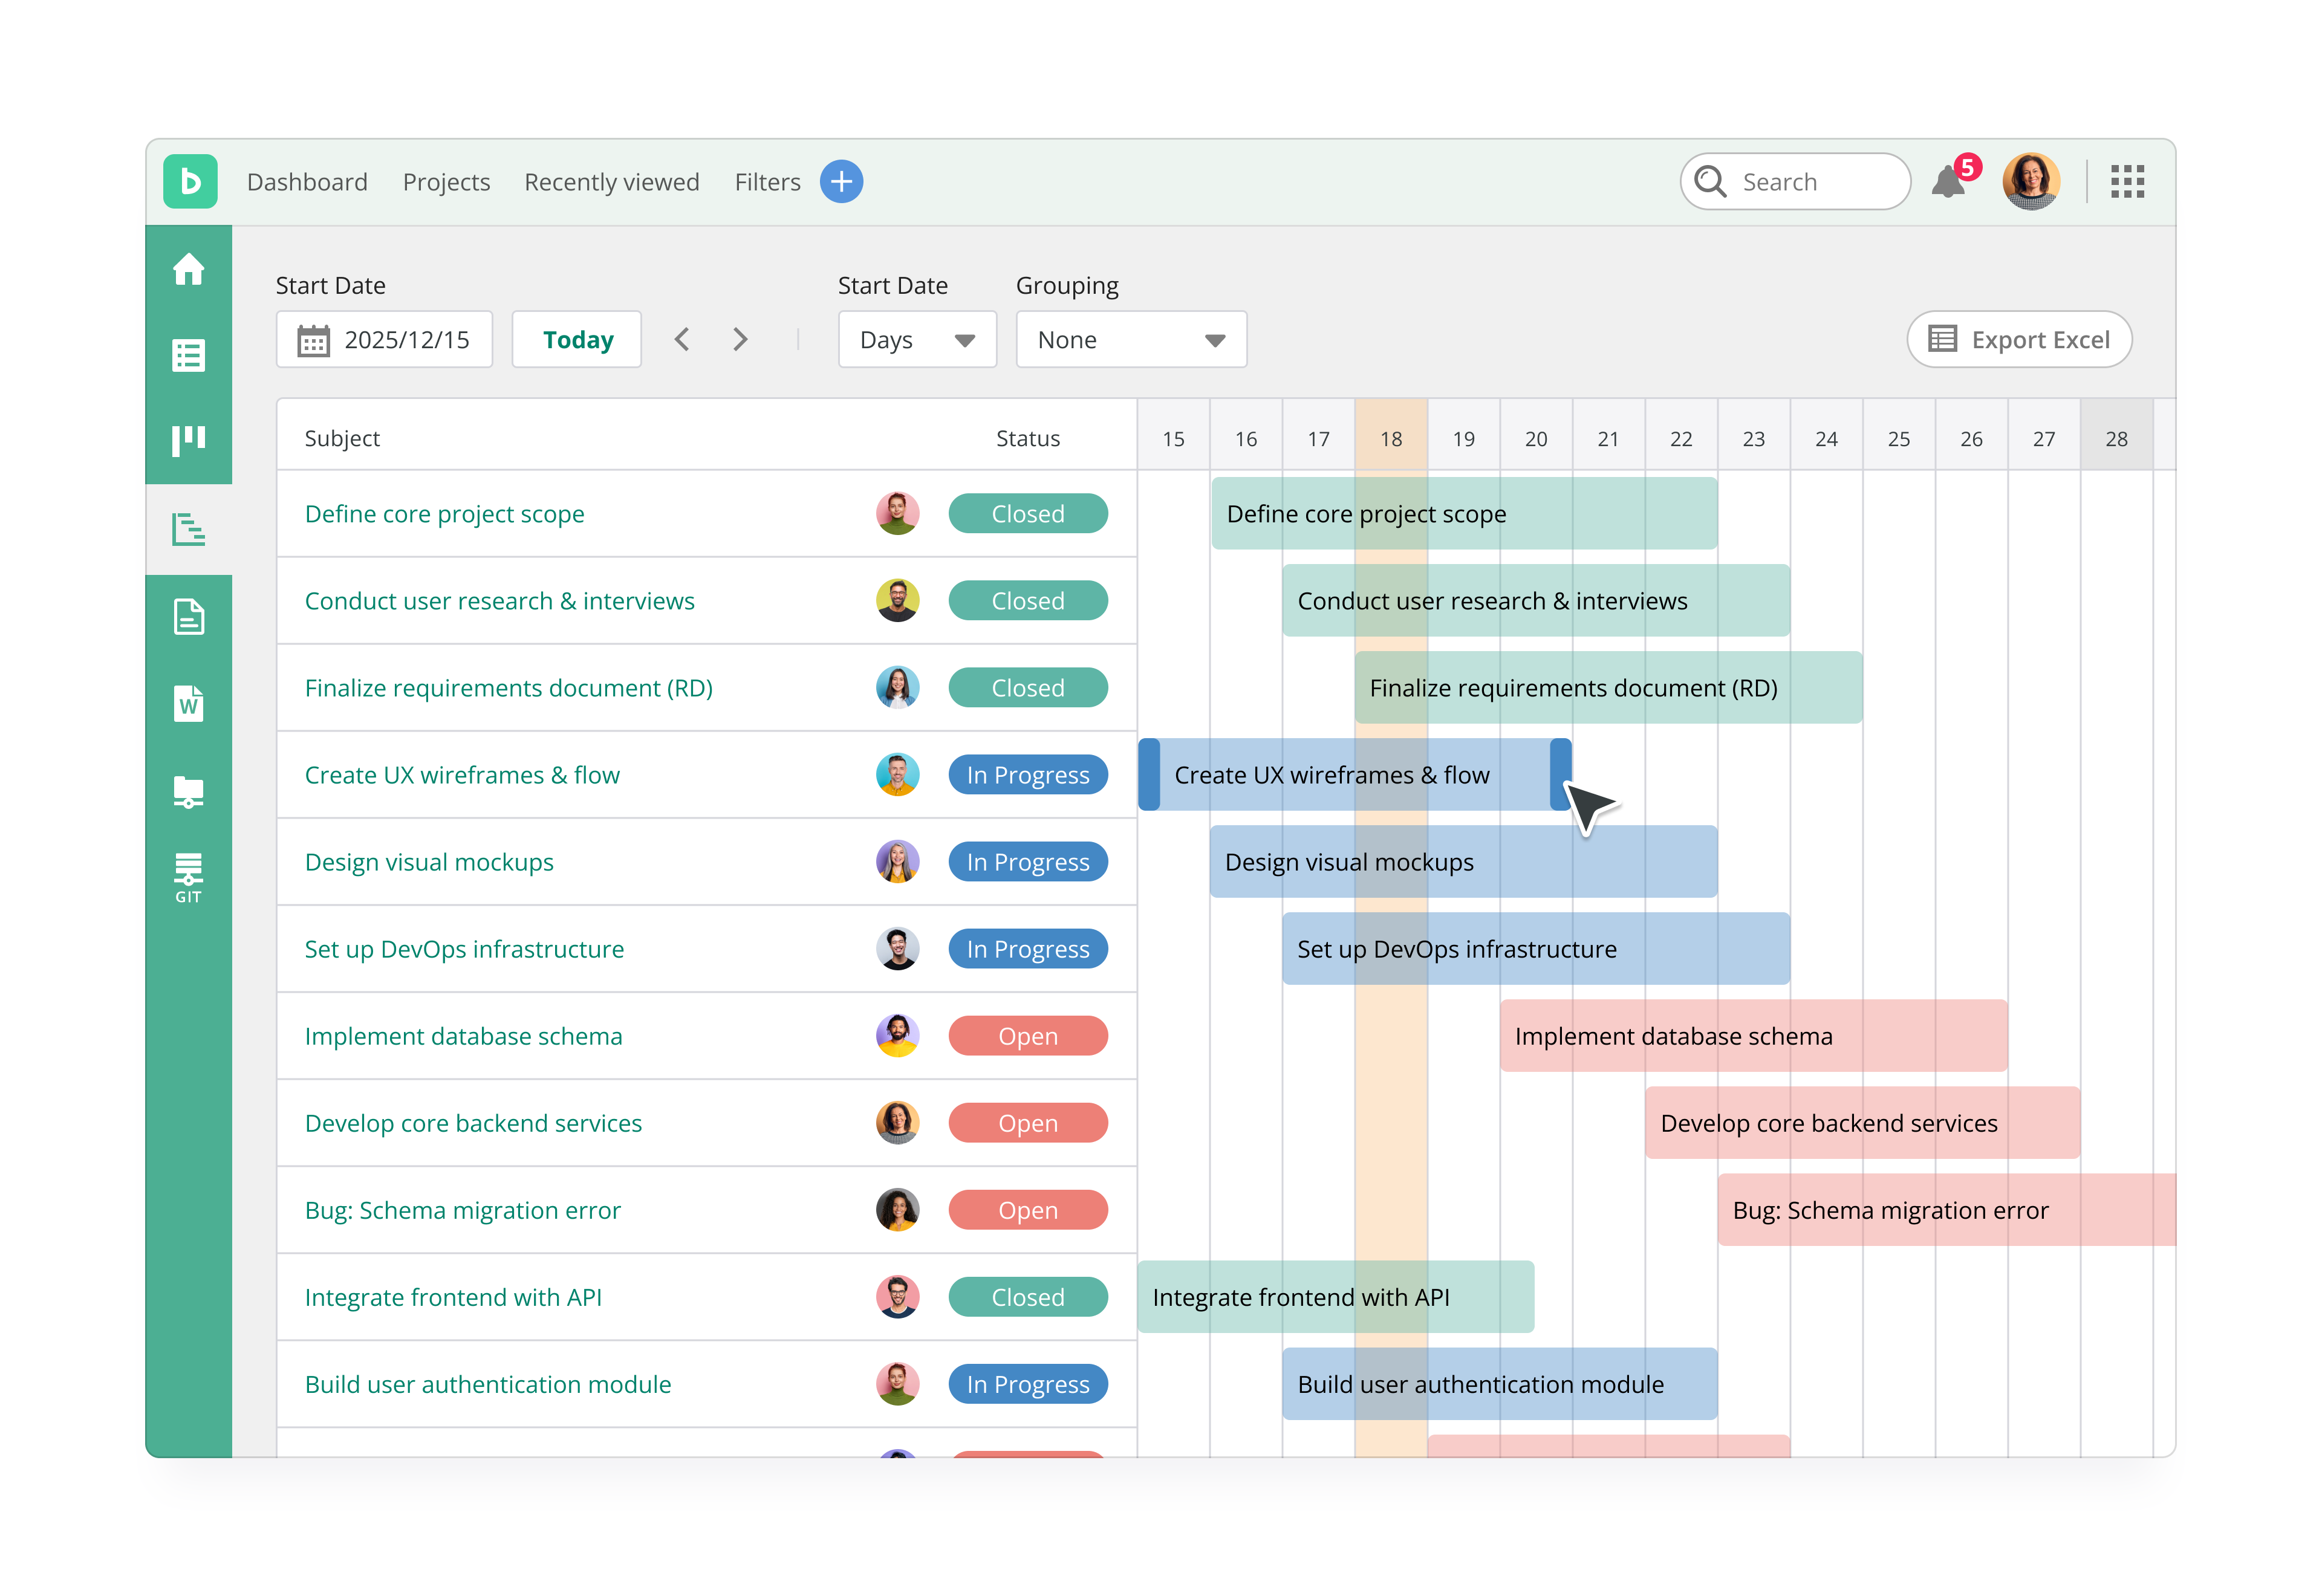Open the Projects menu
This screenshot has height=1596, width=2322.
446,182
